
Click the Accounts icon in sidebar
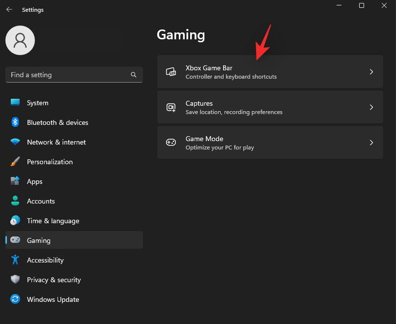pos(15,201)
